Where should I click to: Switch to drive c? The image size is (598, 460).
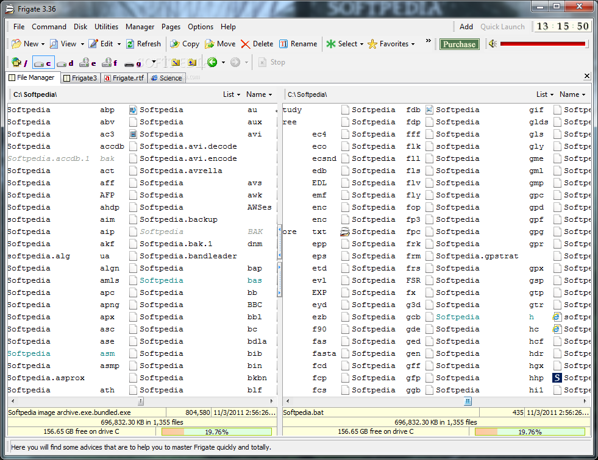(43, 63)
